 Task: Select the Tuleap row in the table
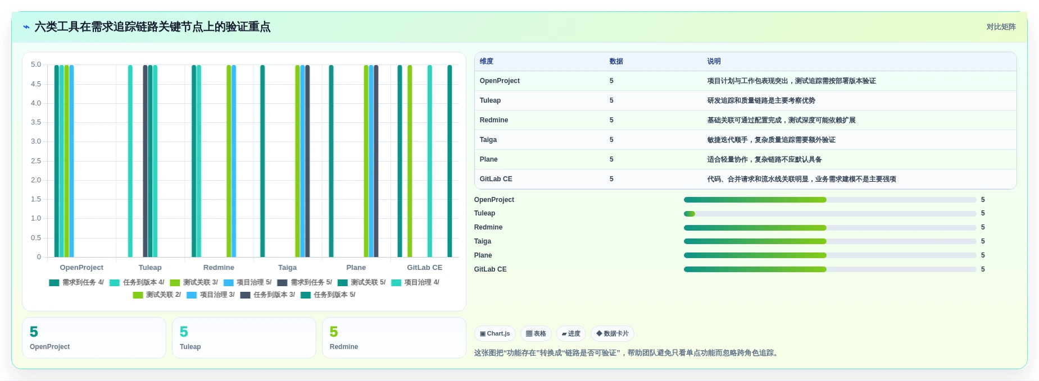745,101
